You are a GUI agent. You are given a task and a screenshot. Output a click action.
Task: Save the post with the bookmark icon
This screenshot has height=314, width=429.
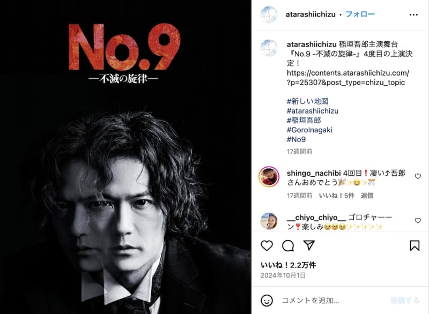(415, 245)
